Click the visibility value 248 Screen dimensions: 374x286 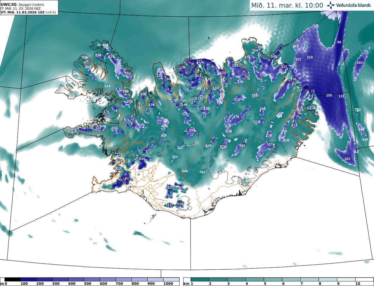[208, 146]
